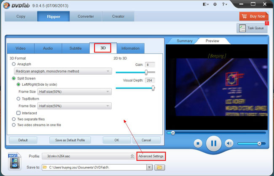Choose the Top/Bottom option
The width and height of the screenshot is (274, 176).
19,99
